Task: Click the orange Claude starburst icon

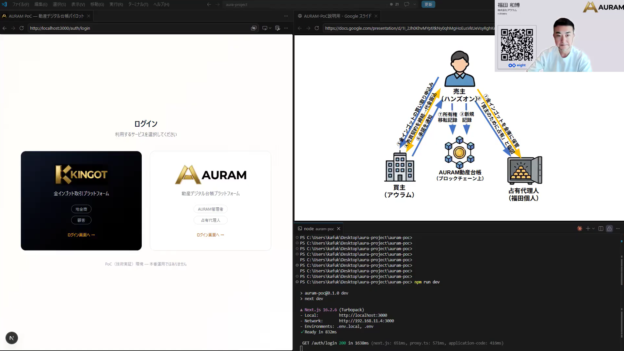Action: 580,229
